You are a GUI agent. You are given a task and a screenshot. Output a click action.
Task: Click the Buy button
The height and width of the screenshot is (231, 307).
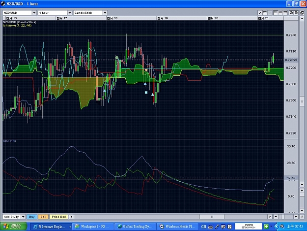point(32,217)
